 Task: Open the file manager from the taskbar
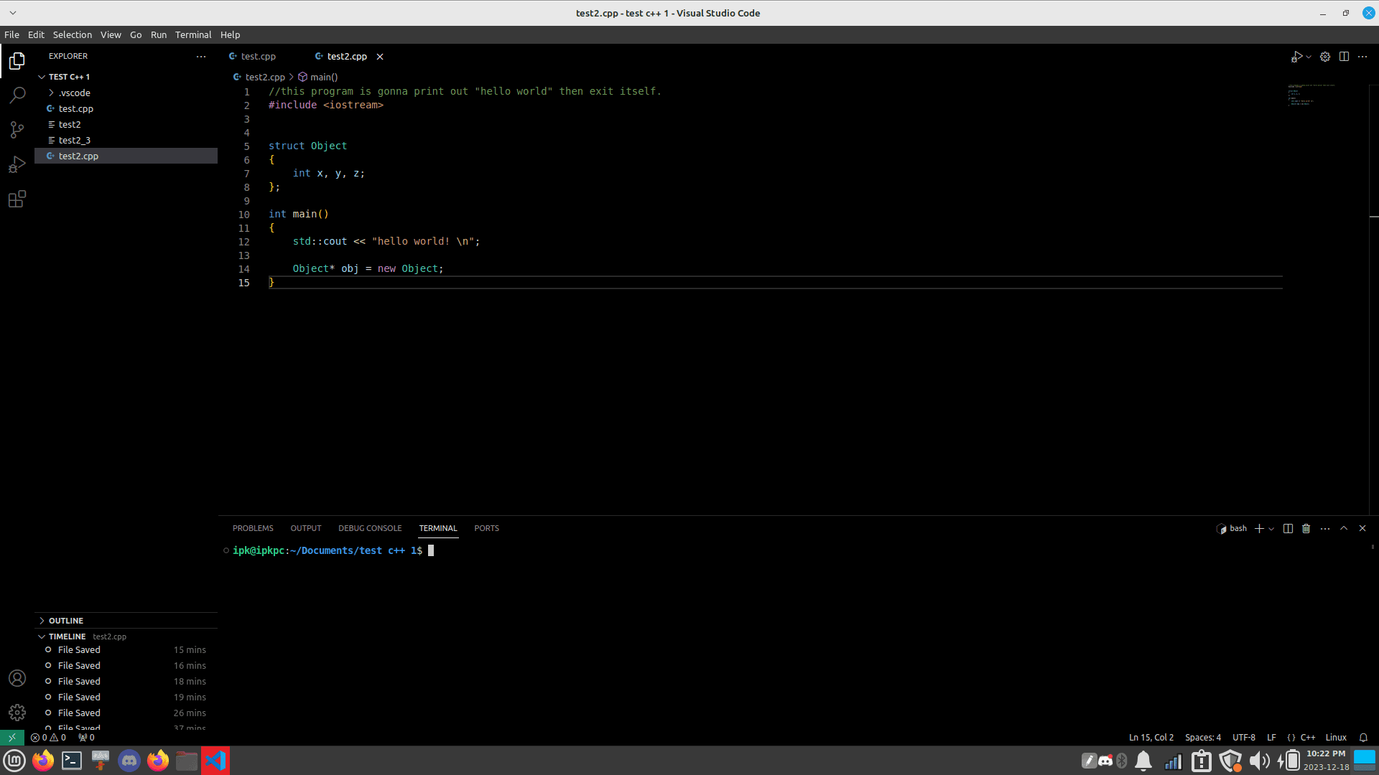[x=187, y=761]
